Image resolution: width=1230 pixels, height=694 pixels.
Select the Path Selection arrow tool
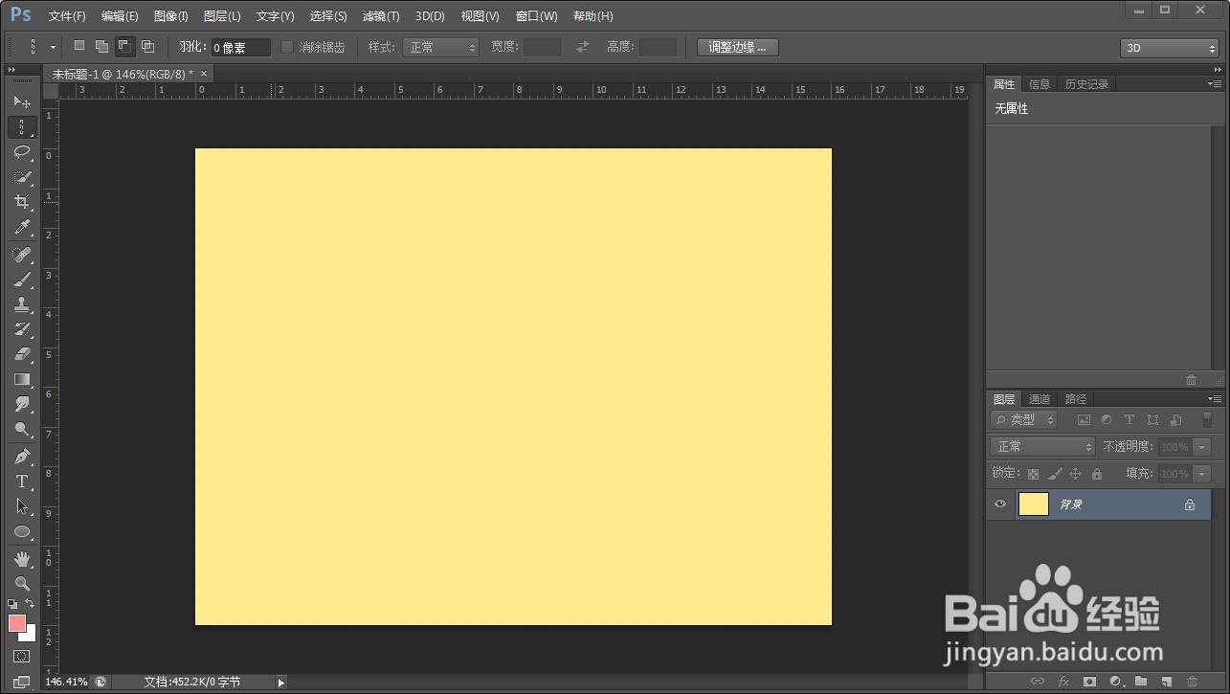coord(22,506)
